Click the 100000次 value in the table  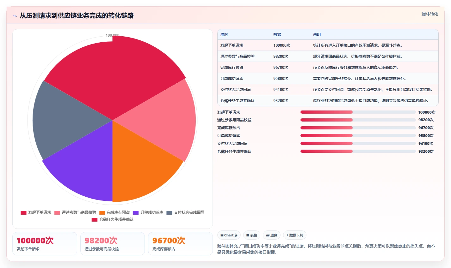pyautogui.click(x=282, y=45)
